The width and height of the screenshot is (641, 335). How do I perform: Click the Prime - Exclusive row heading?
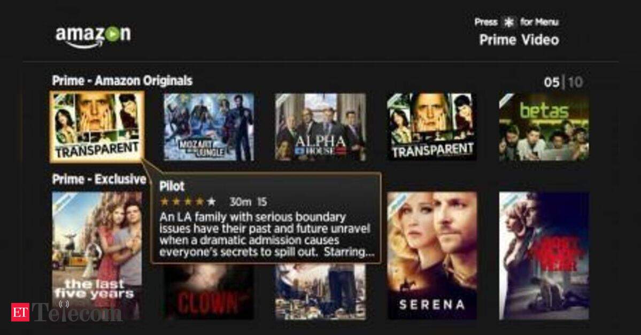pos(99,180)
